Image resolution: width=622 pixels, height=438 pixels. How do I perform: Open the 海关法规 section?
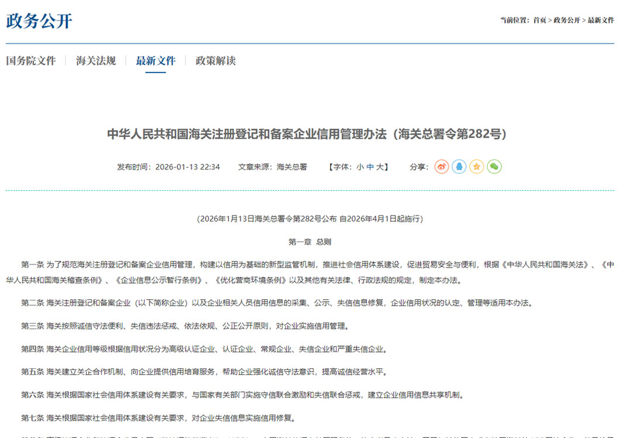(96, 60)
